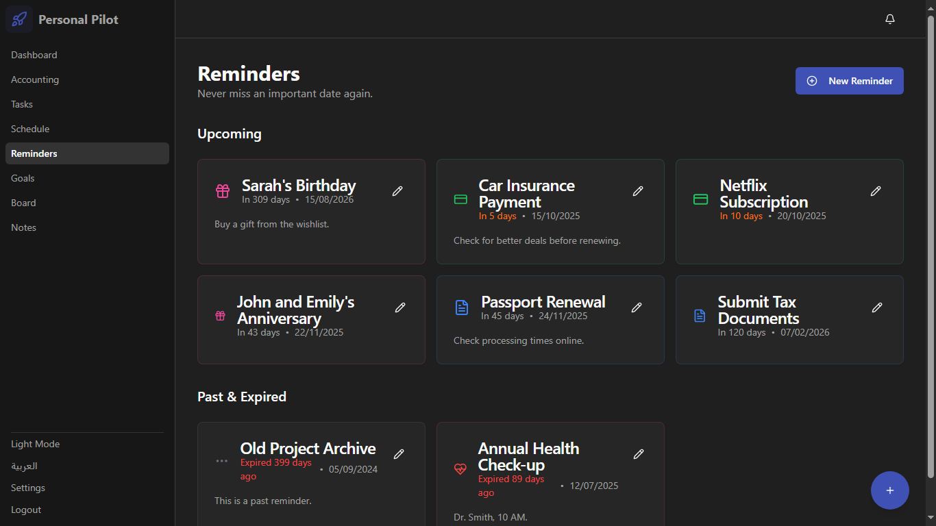Image resolution: width=936 pixels, height=526 pixels.
Task: Edit Sarah's Birthday reminder with pencil icon
Action: click(x=397, y=191)
